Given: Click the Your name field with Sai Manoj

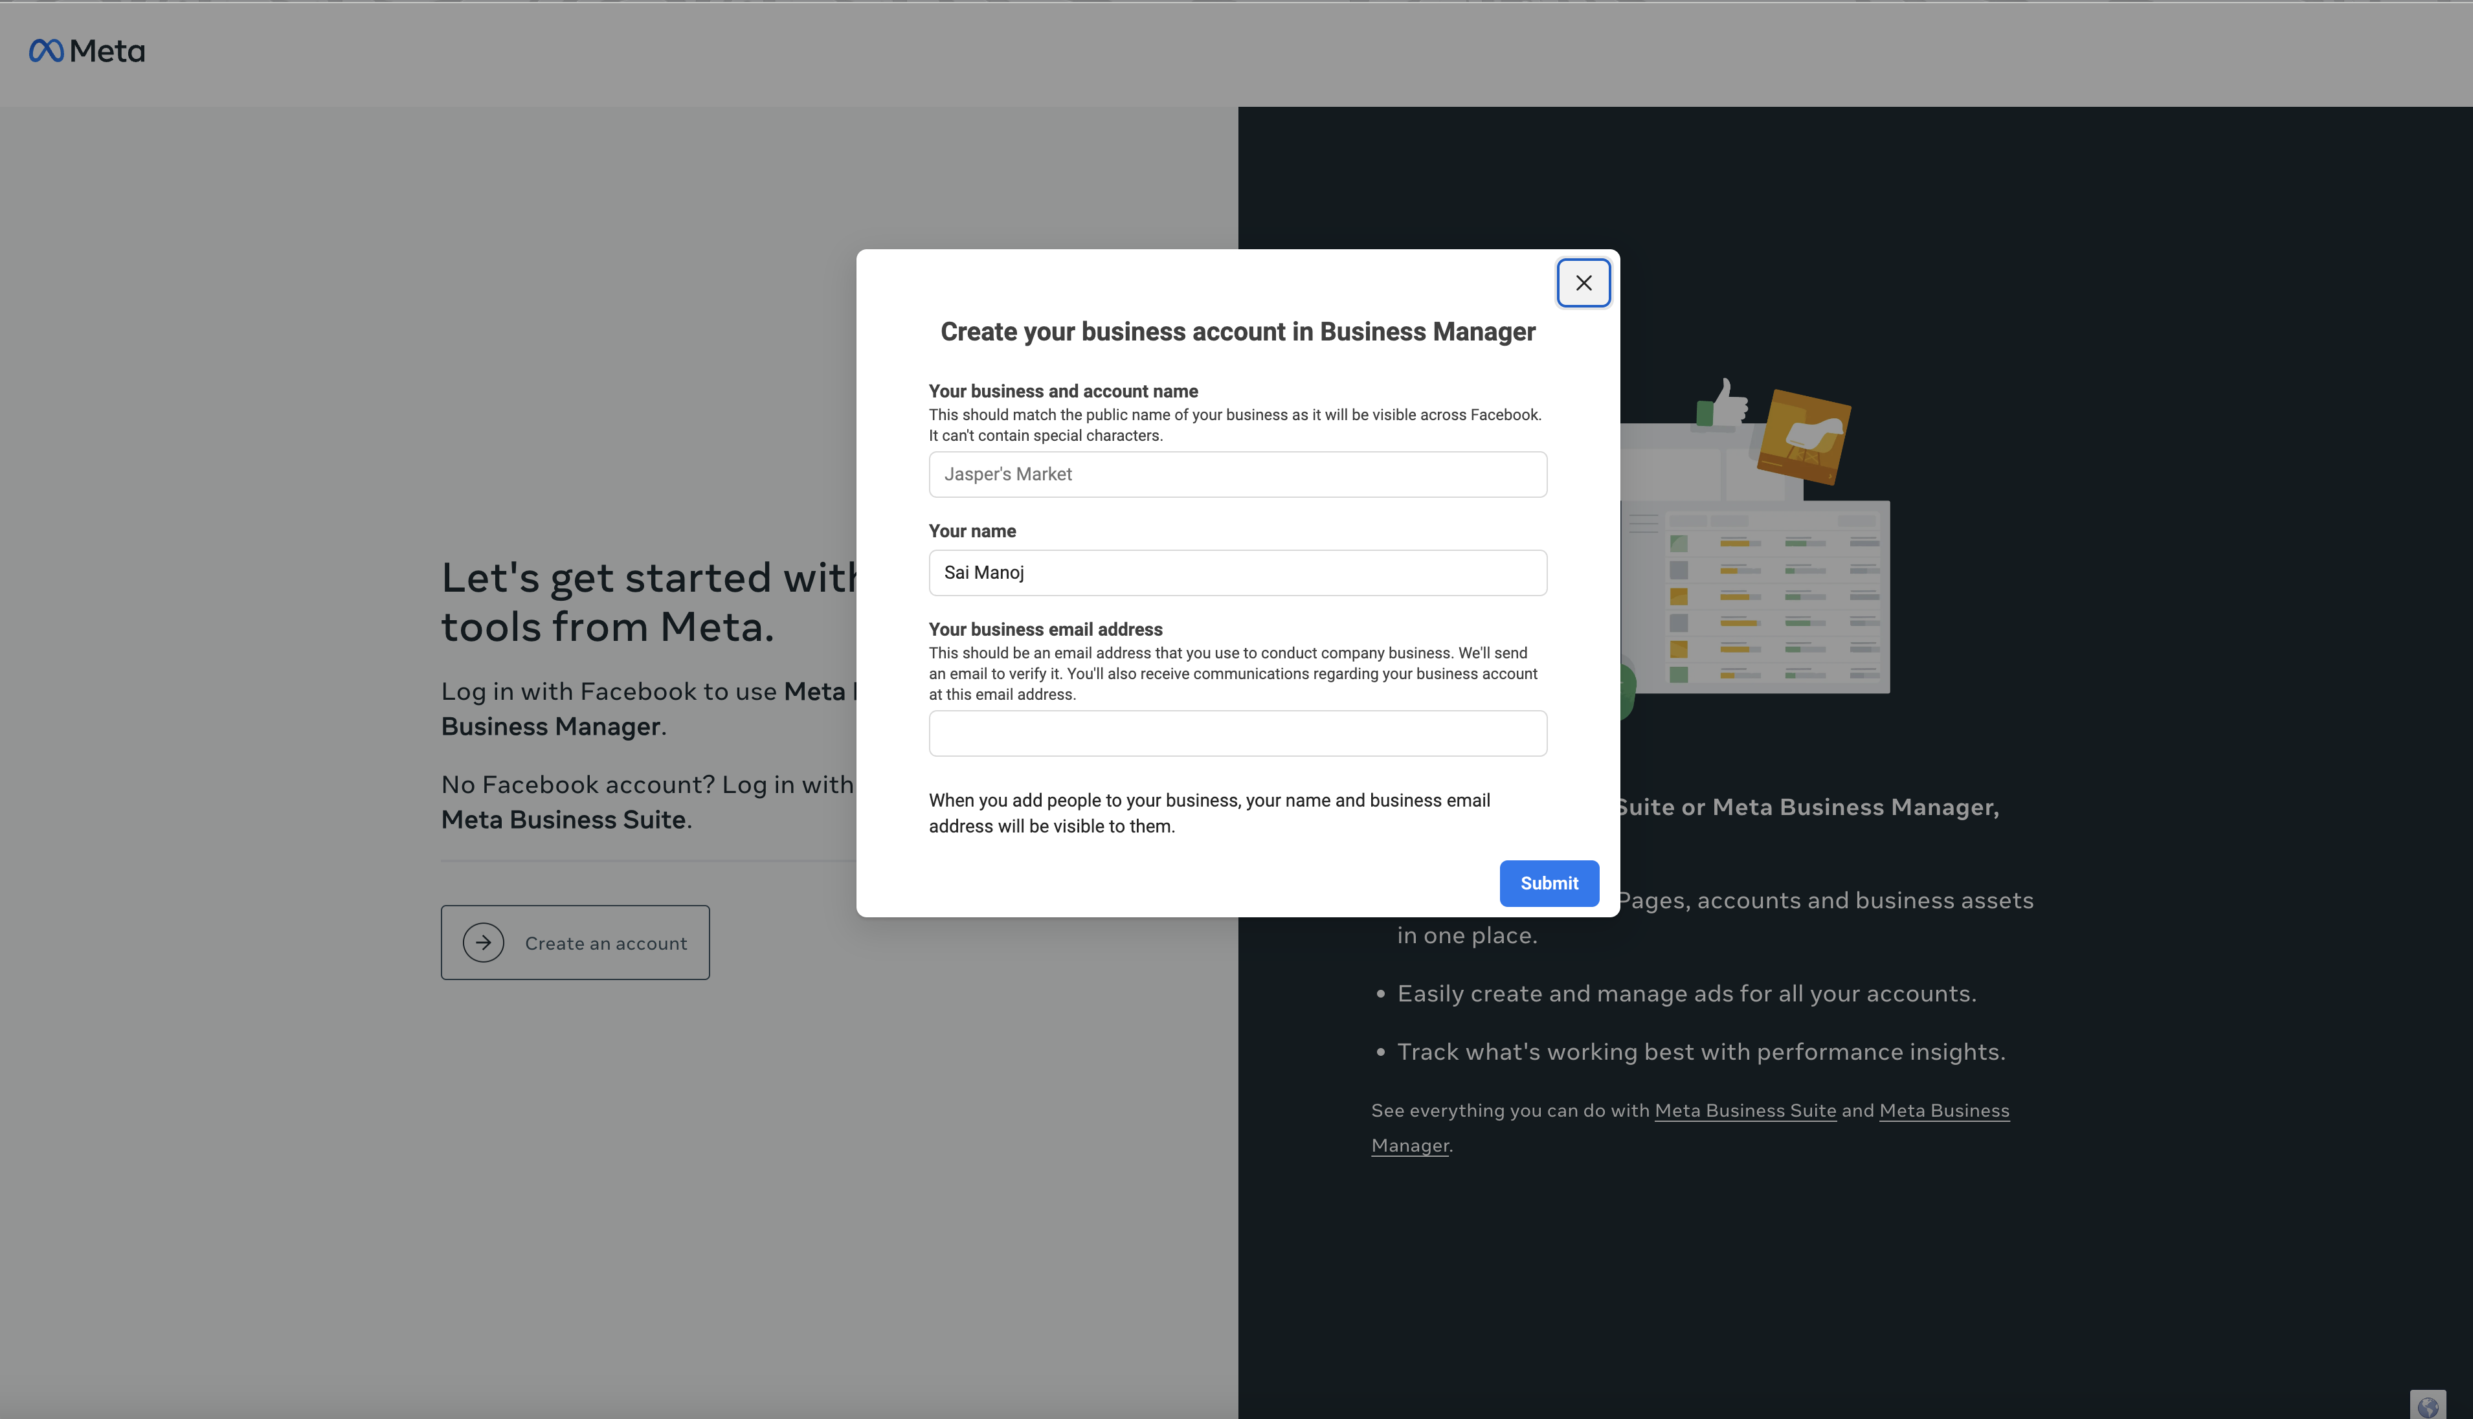Looking at the screenshot, I should click(x=1238, y=573).
